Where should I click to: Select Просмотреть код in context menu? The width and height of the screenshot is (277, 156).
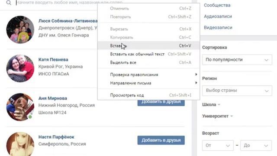tap(148, 95)
